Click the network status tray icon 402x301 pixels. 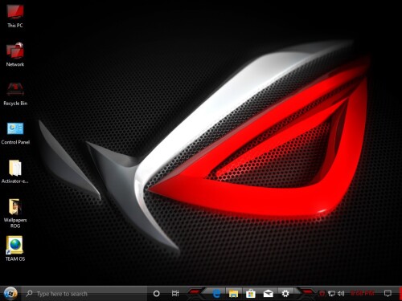tap(331, 294)
